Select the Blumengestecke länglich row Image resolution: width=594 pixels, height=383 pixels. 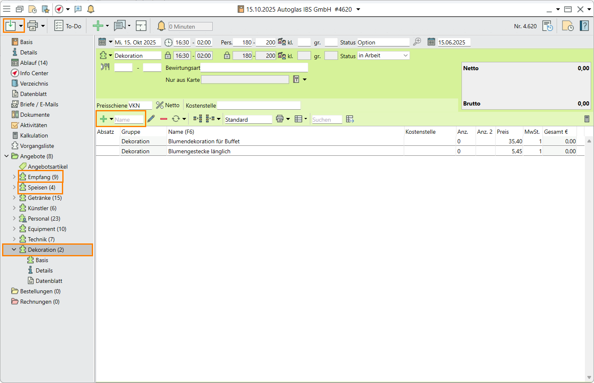199,151
